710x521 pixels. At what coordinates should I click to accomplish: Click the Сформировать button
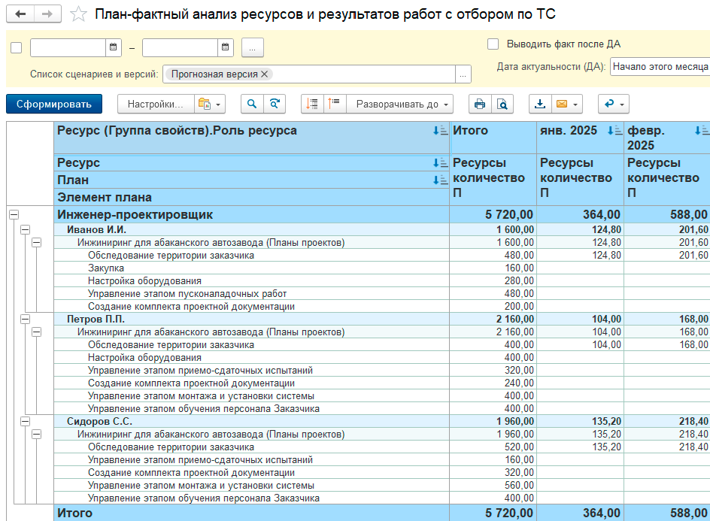(54, 104)
